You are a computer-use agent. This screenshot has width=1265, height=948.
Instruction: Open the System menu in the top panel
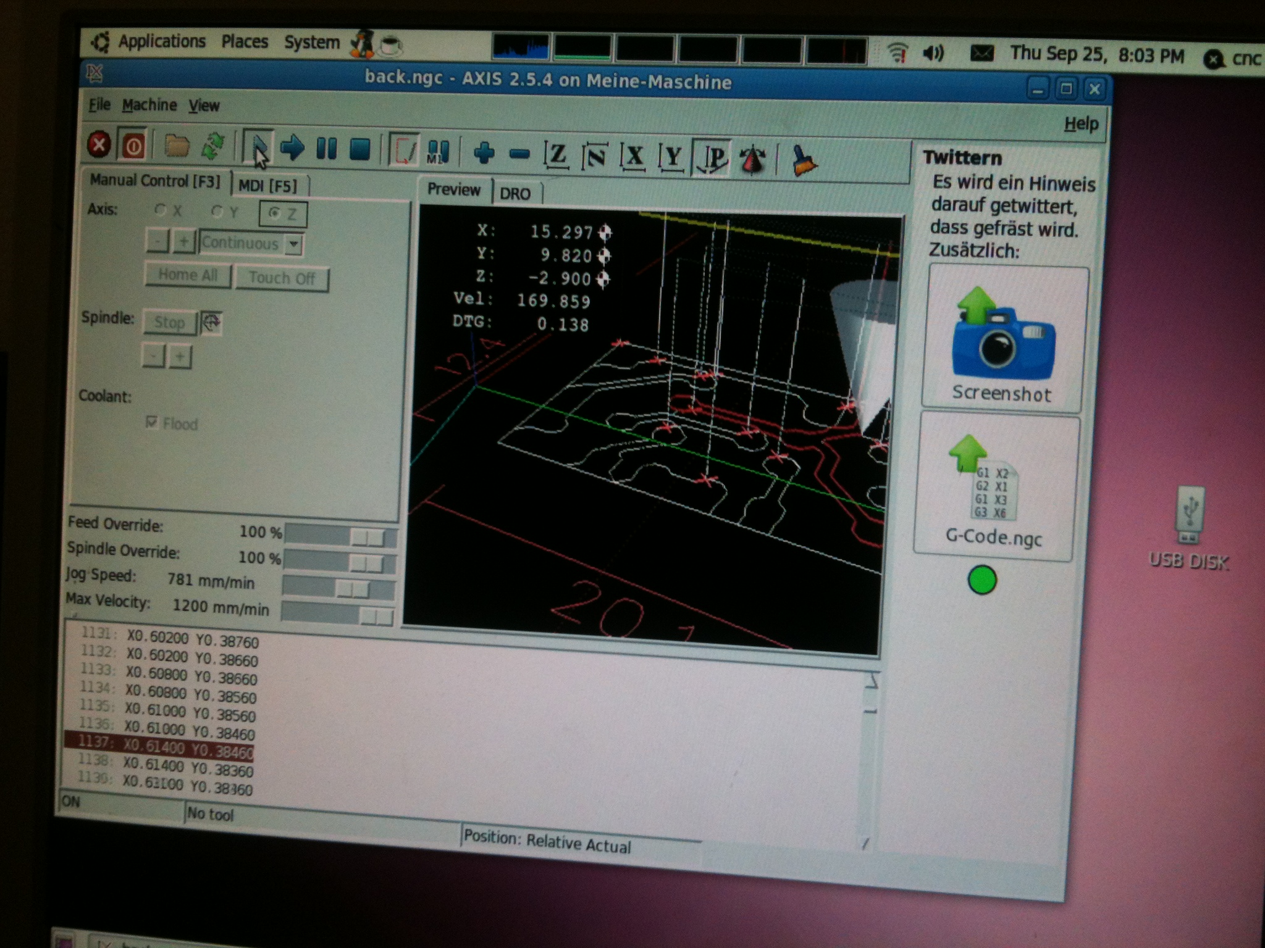tap(311, 43)
